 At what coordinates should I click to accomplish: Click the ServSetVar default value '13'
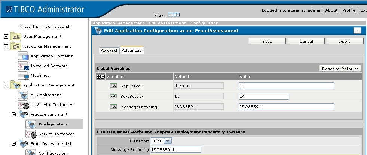[199, 96]
